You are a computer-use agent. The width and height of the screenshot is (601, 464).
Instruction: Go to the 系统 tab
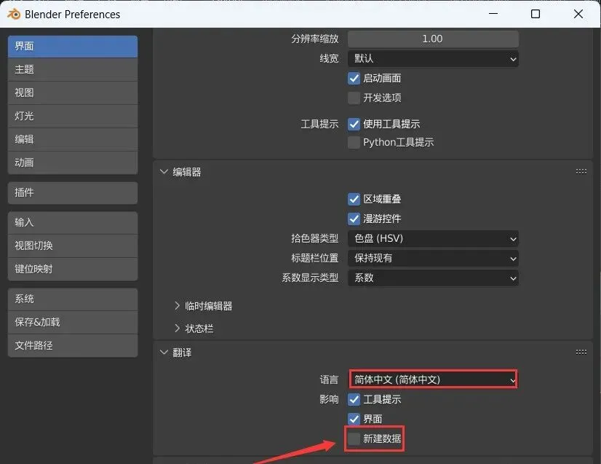[73, 299]
